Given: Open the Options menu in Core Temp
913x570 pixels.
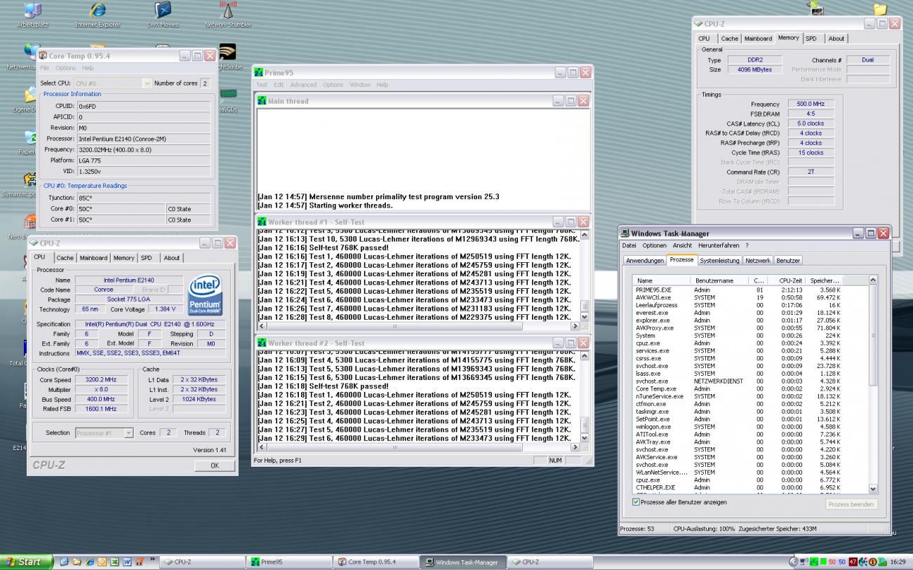Looking at the screenshot, I should coord(65,68).
